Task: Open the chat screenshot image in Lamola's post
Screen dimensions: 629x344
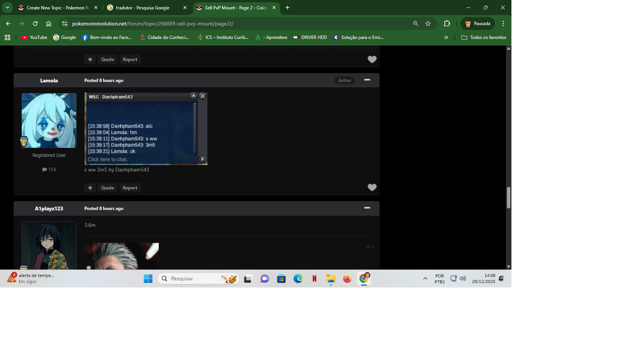Action: pos(146,129)
